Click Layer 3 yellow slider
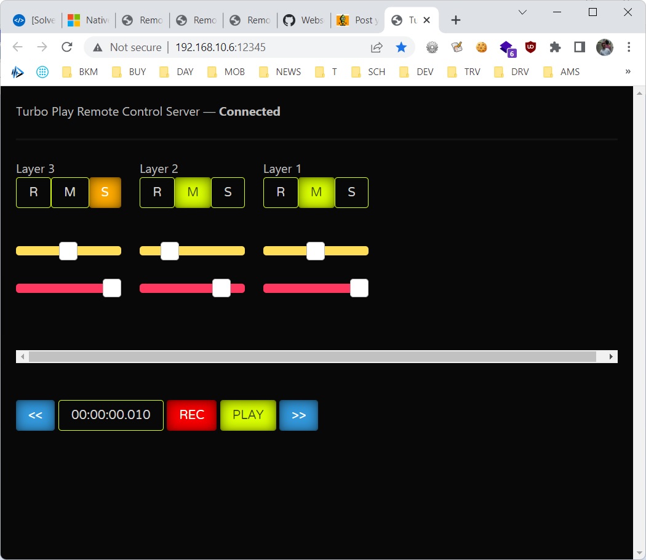This screenshot has height=560, width=646. tap(68, 251)
